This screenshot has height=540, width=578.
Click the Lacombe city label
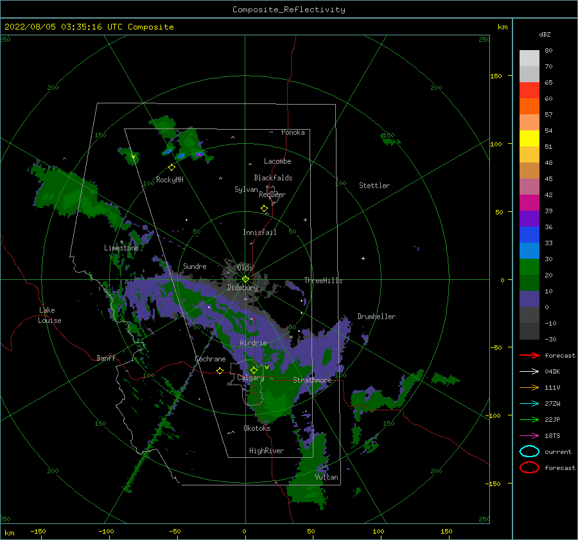(x=277, y=161)
